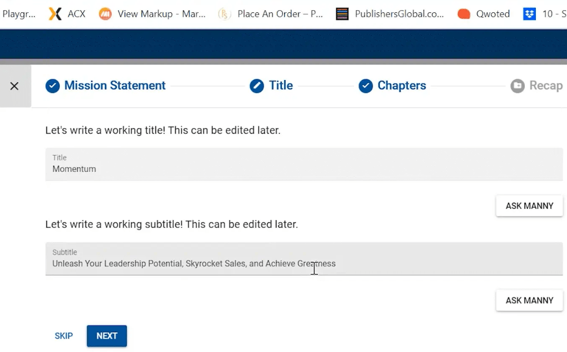Go to the Recap step

(546, 86)
